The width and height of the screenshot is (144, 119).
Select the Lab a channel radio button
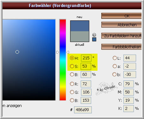click(x=115, y=66)
